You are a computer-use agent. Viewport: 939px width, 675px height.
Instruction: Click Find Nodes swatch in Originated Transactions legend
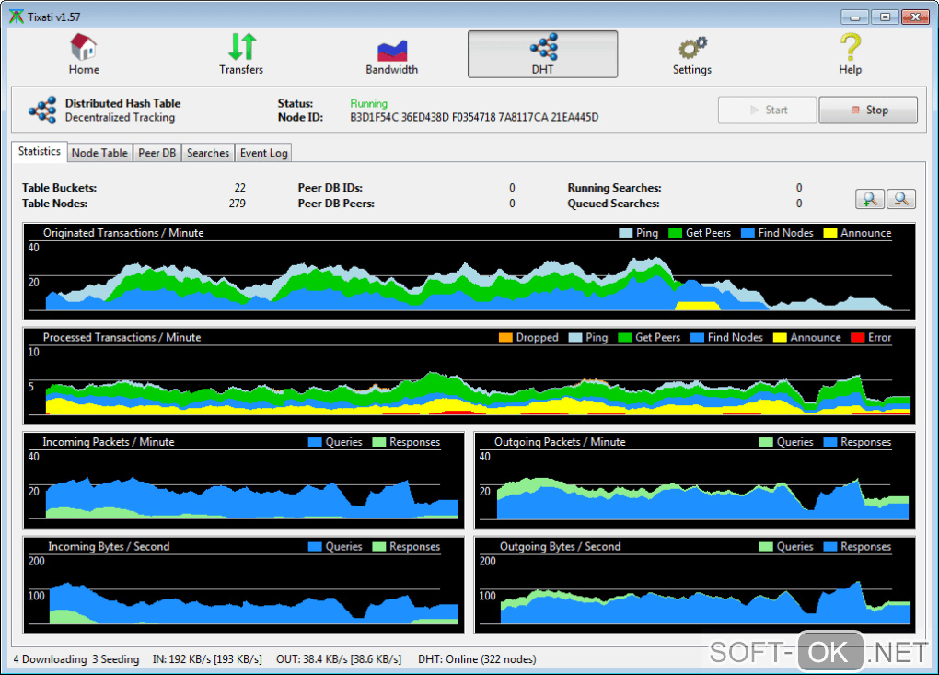pyautogui.click(x=748, y=233)
